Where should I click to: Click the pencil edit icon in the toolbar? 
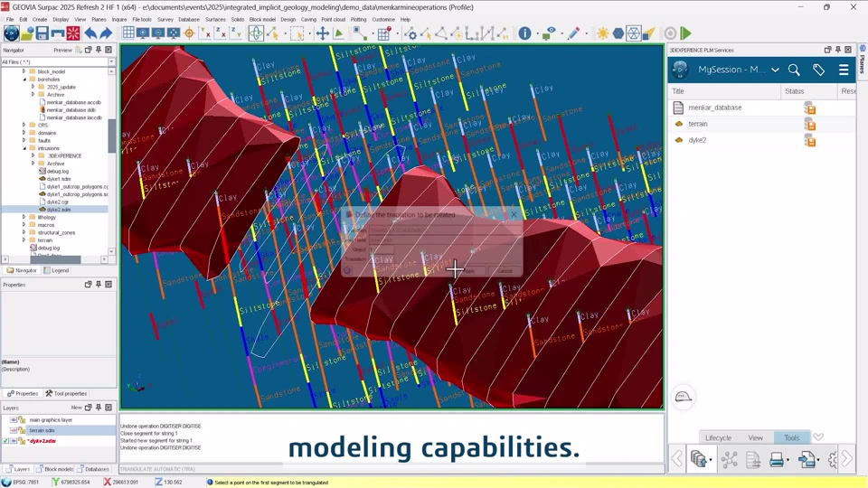click(x=573, y=33)
